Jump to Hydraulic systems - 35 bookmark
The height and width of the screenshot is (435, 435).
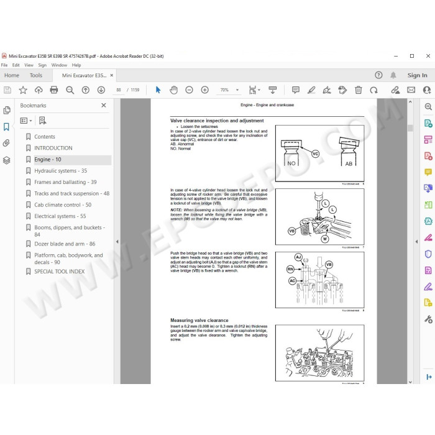coord(60,171)
